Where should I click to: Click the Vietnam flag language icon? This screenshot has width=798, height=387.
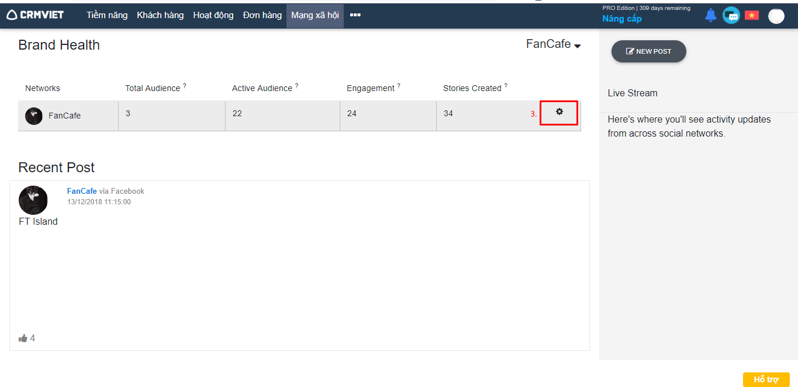click(x=752, y=16)
